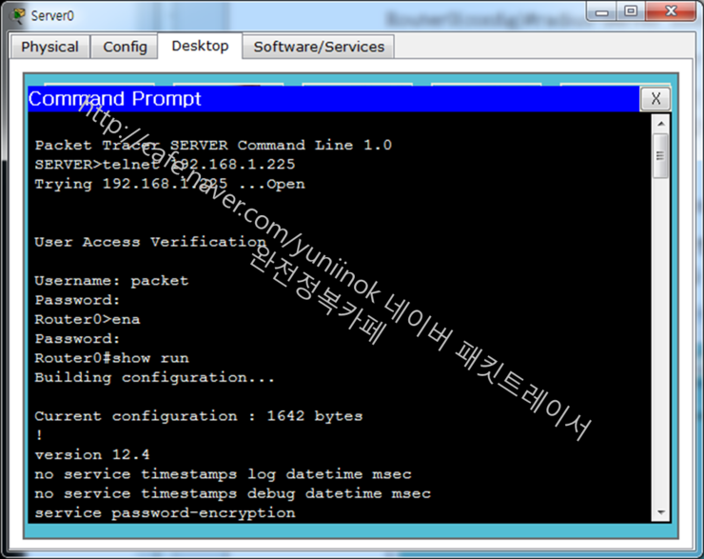Click 'no service timestamps log datetime msec'
Screen dimensions: 704x559
[x=223, y=474]
